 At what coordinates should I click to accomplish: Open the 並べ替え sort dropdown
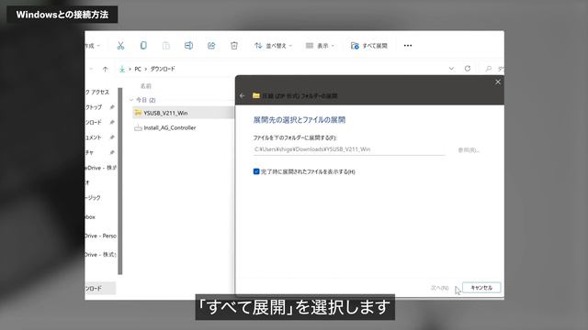[x=273, y=46]
